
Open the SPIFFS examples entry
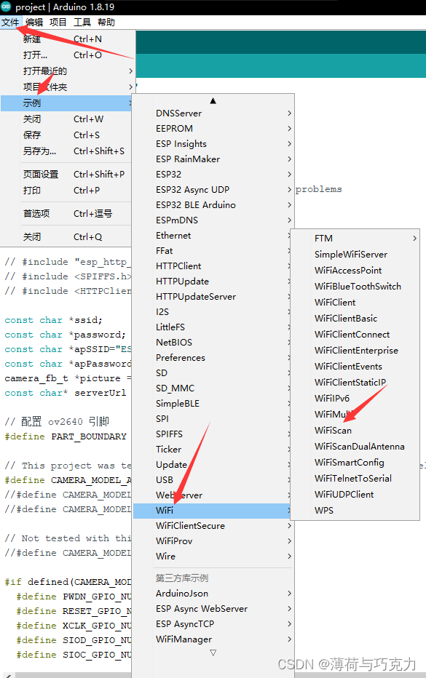[212, 434]
